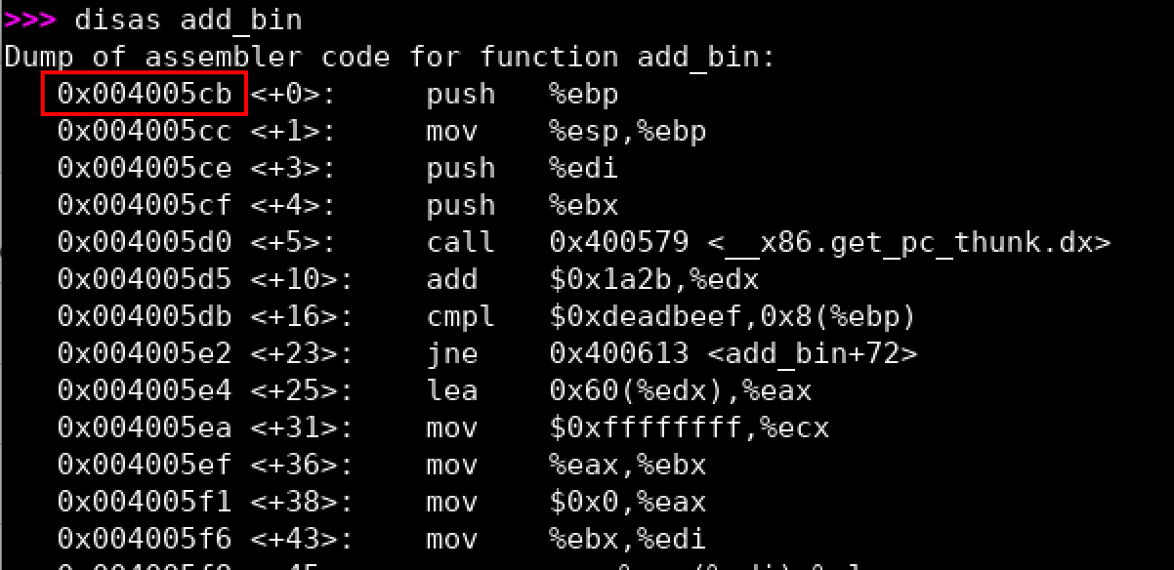This screenshot has width=1174, height=570.
Task: Click the red-boxed address 0x004005cb
Action: tap(144, 94)
